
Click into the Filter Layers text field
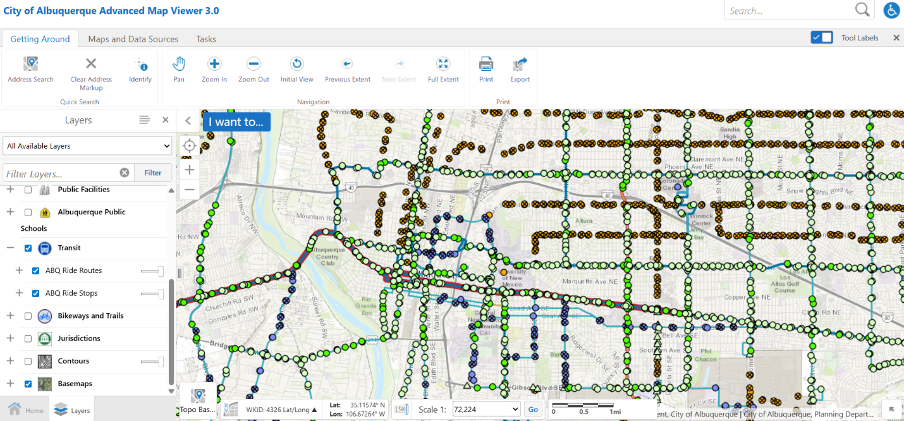tap(60, 173)
